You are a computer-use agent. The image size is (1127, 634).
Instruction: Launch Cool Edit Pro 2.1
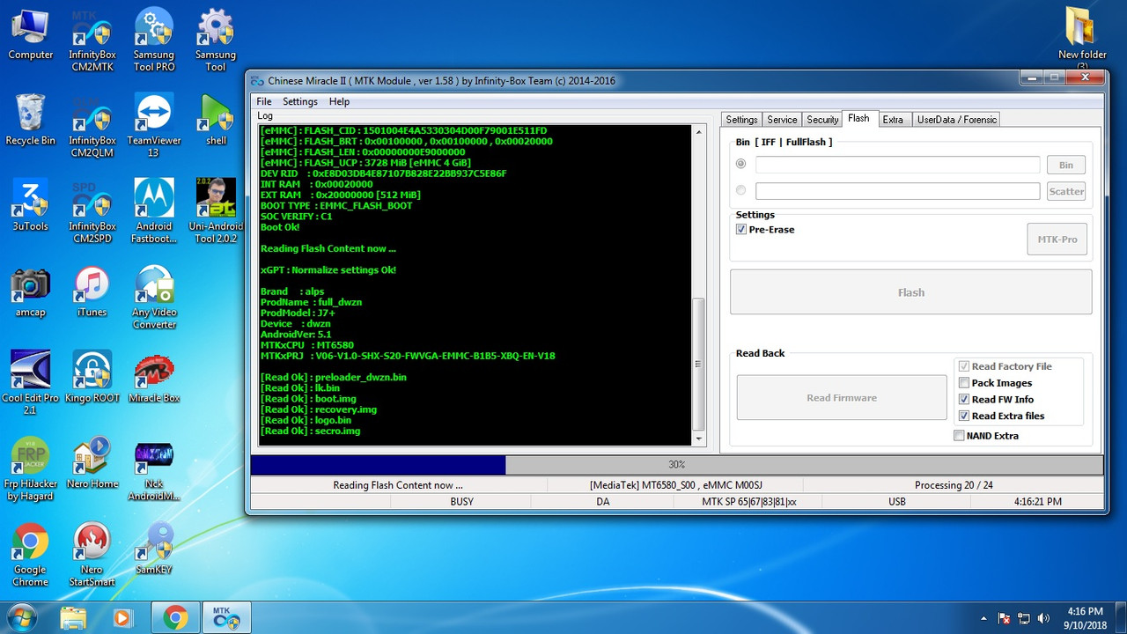31,383
